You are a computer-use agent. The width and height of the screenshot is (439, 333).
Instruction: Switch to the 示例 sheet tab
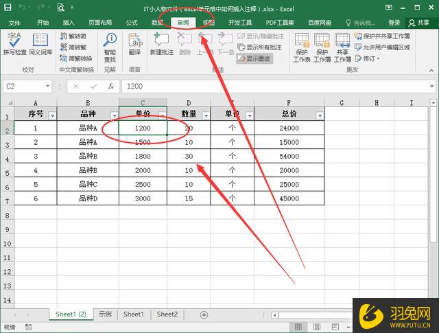coord(105,314)
